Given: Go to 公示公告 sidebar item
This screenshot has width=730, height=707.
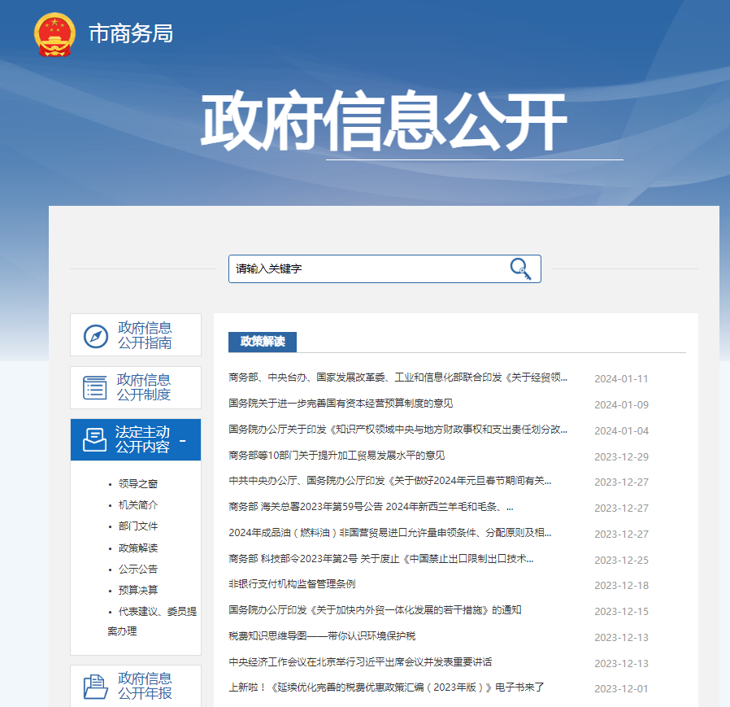Looking at the screenshot, I should [x=137, y=569].
